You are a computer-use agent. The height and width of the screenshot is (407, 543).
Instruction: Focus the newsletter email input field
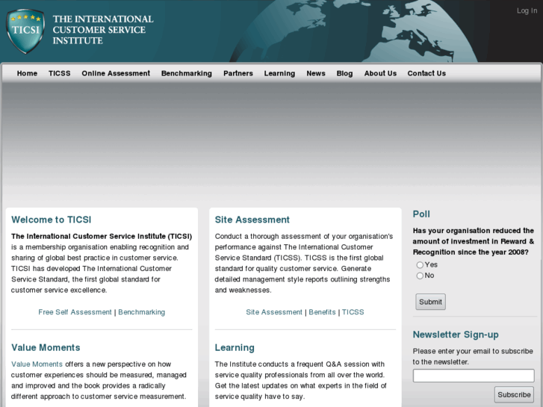point(474,376)
